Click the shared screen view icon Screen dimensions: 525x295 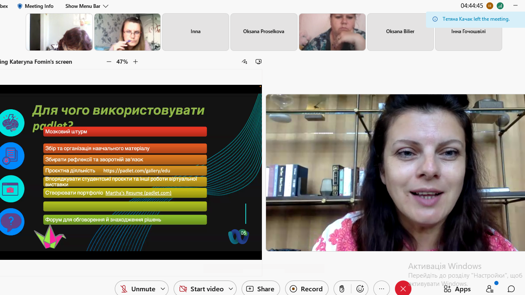pyautogui.click(x=259, y=62)
